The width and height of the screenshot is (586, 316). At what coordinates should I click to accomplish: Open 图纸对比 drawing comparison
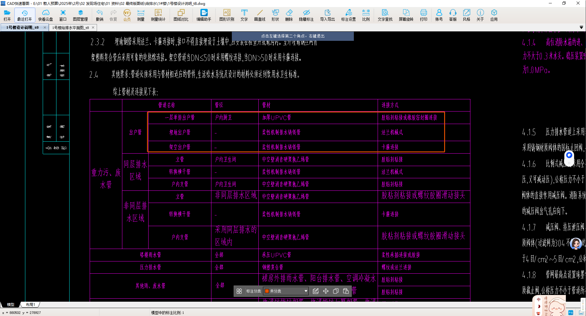click(181, 15)
